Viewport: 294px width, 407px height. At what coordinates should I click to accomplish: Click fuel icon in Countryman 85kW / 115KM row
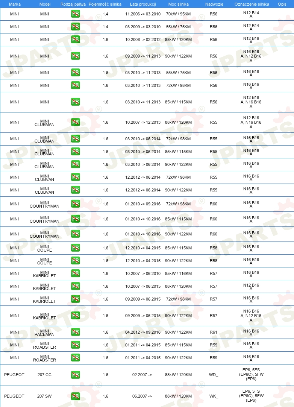75,219
